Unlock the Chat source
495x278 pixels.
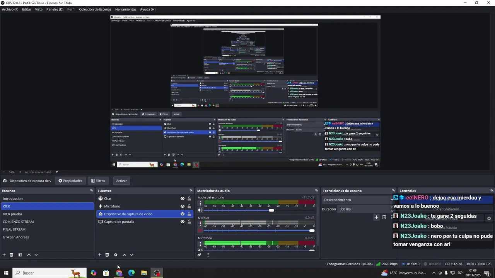(x=189, y=198)
